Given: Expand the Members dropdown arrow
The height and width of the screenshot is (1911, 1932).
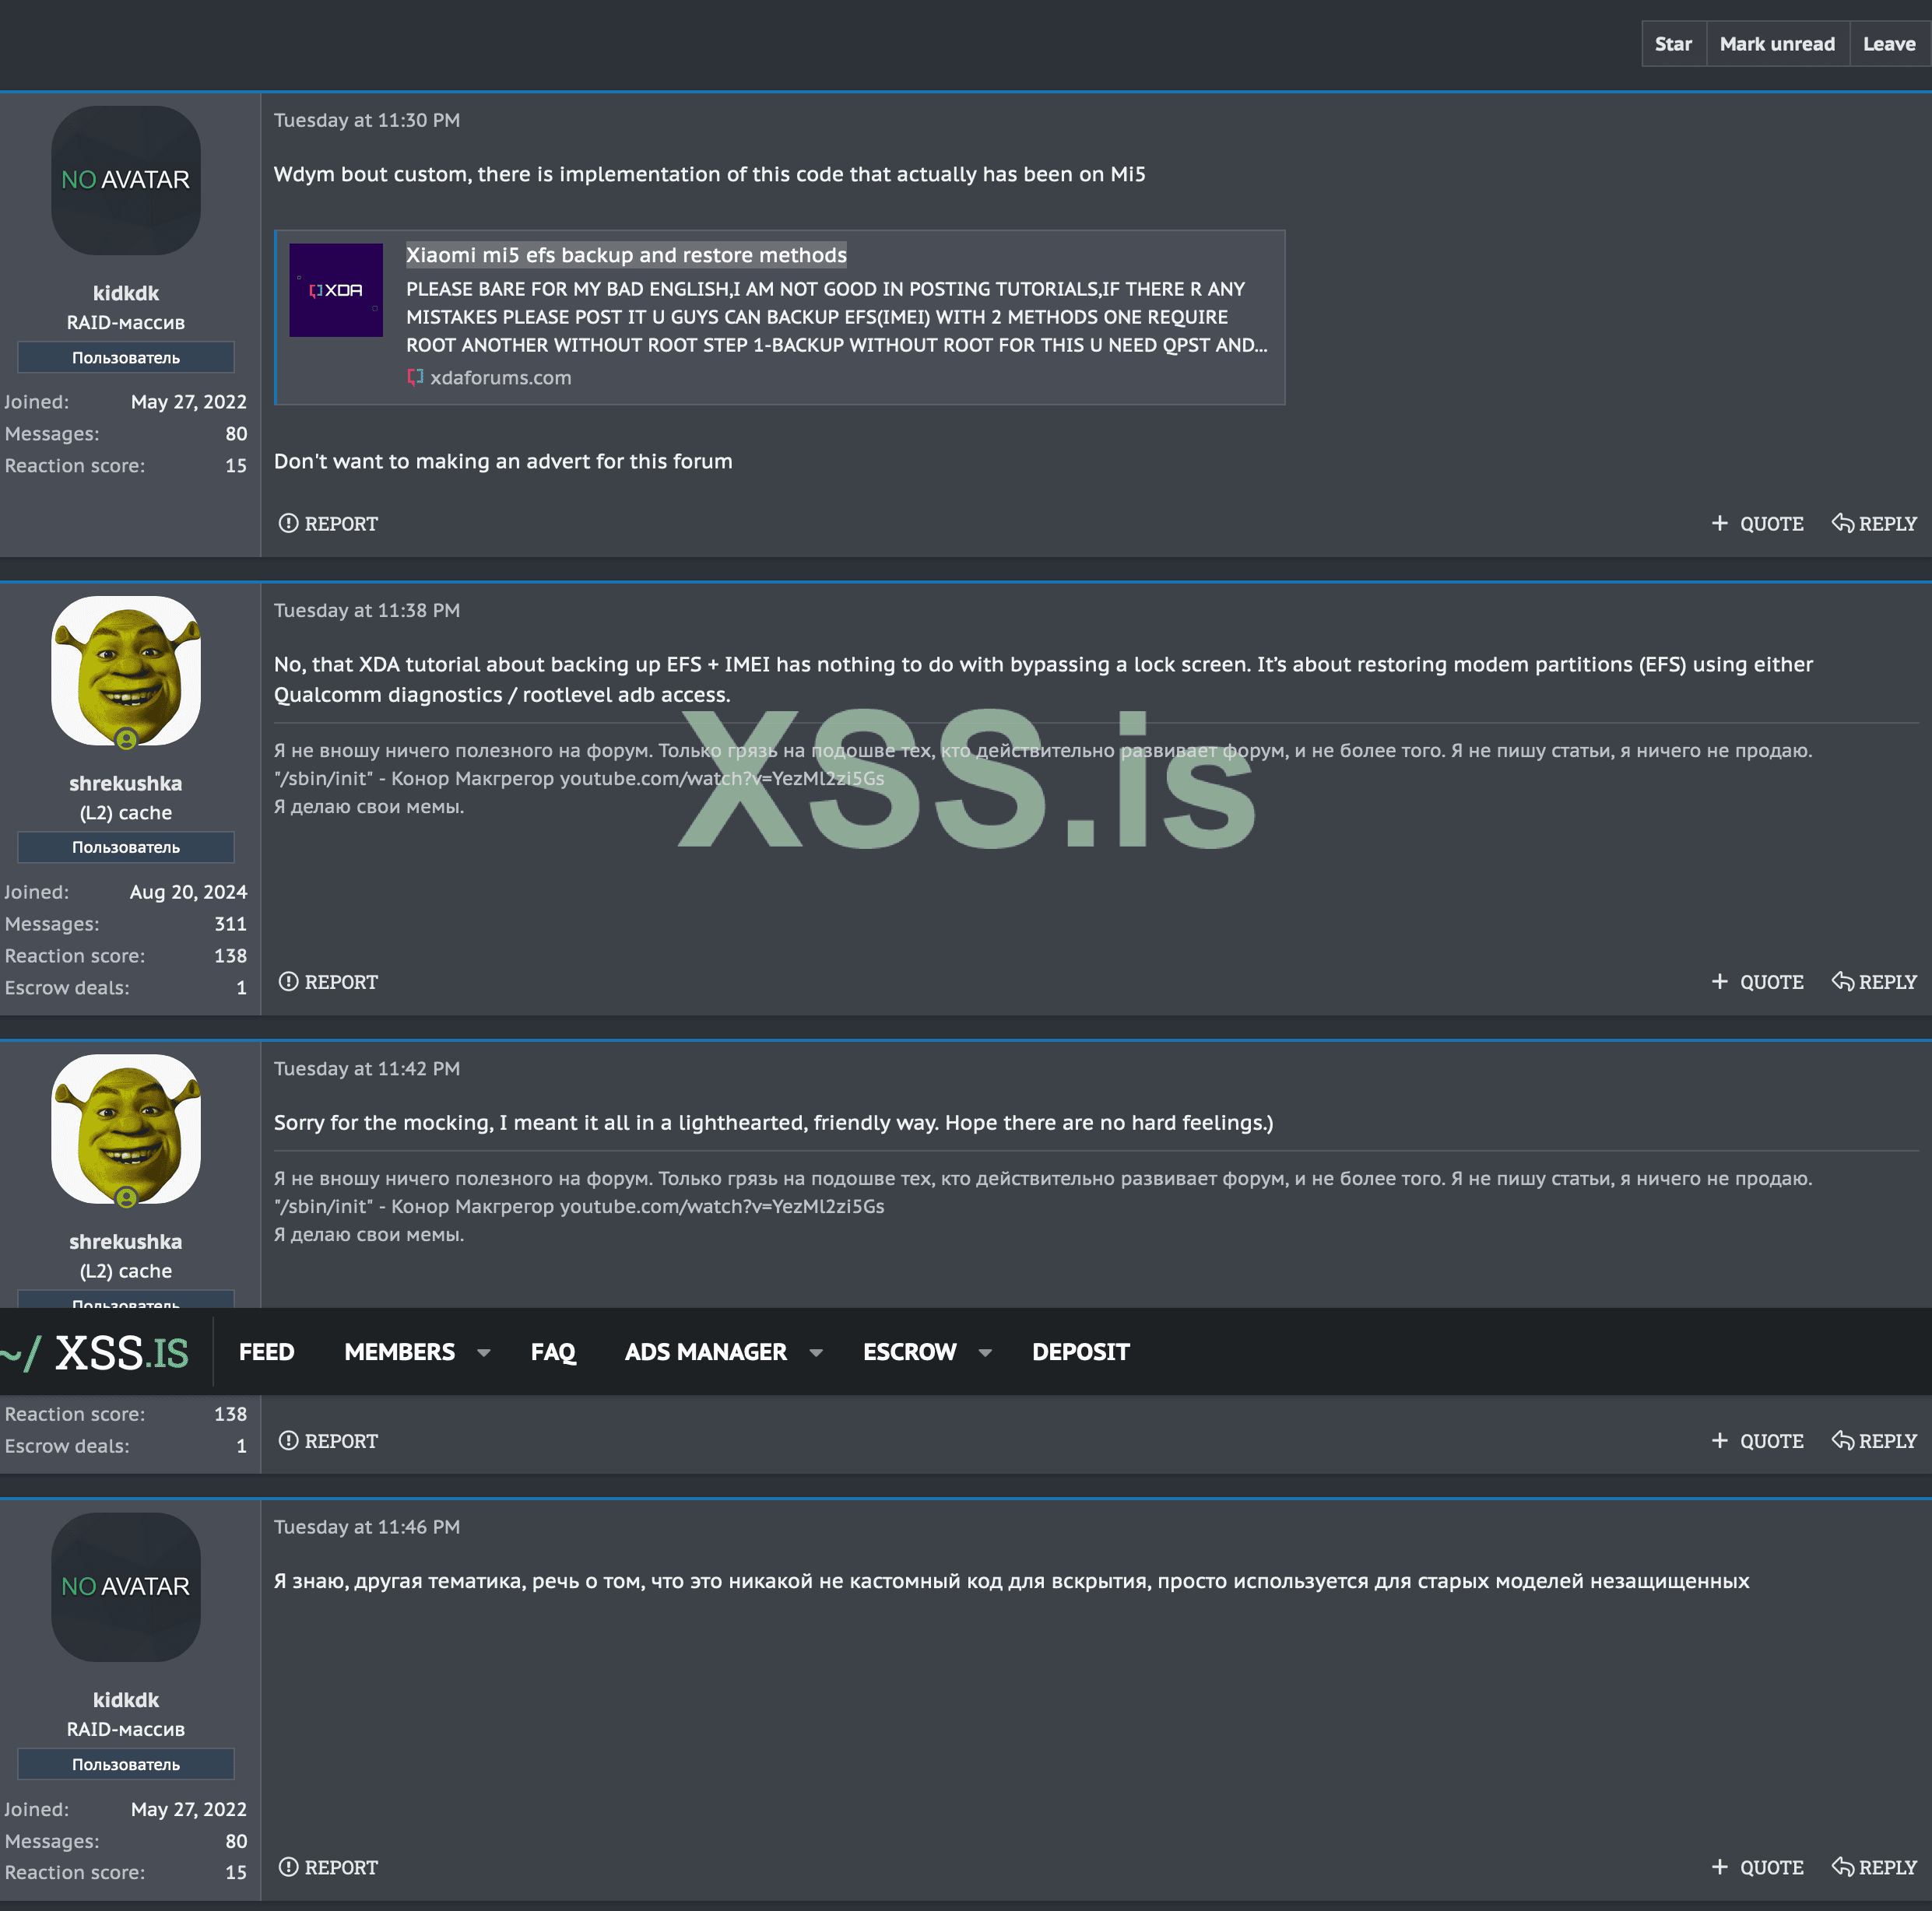Looking at the screenshot, I should 484,1352.
